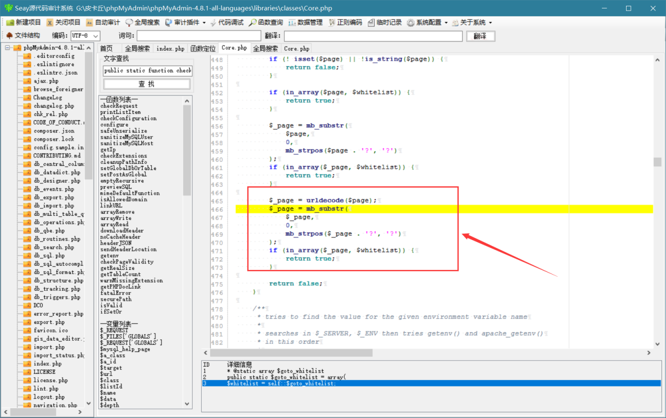666x418 pixels.
Task: Open 临时记录 tool
Action: 385,23
